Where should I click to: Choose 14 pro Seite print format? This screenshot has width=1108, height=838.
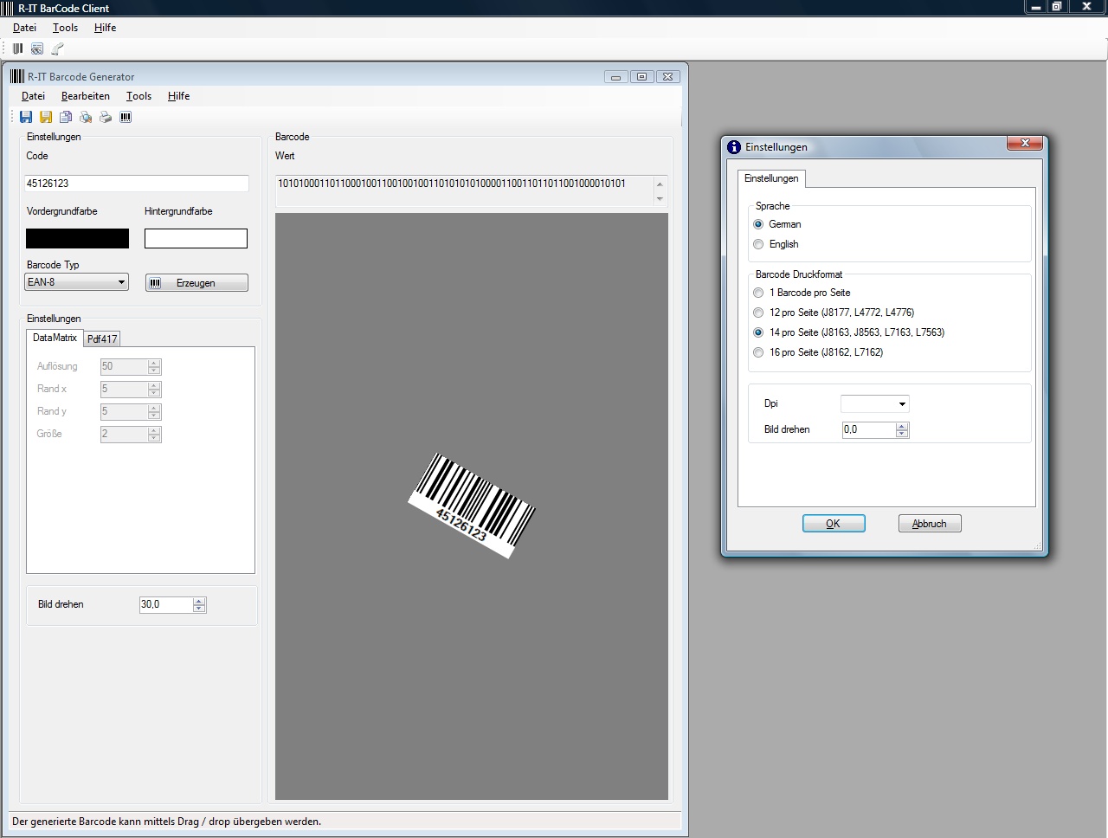pos(758,332)
